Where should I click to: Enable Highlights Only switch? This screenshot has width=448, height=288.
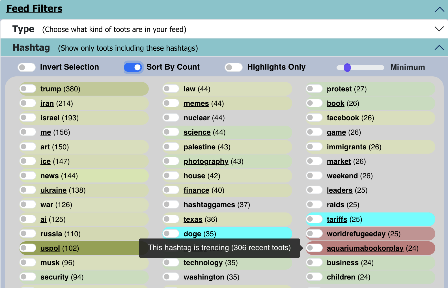[233, 67]
